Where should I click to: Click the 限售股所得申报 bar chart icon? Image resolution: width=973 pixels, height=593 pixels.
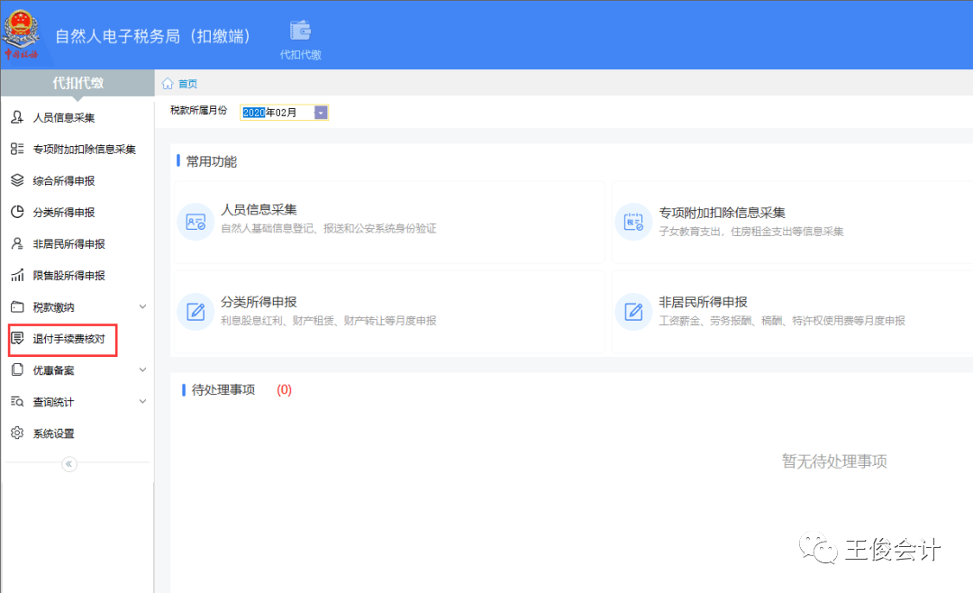[17, 275]
